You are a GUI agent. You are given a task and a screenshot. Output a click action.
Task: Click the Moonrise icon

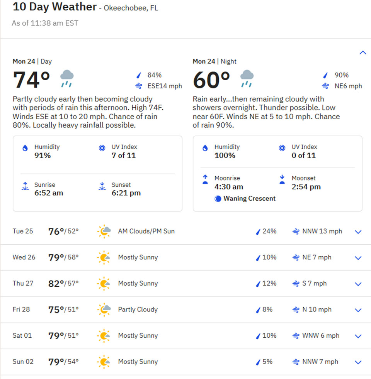tap(205, 179)
